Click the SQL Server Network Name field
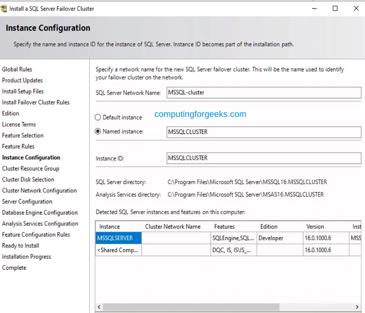This screenshot has width=365, height=313. pyautogui.click(x=264, y=92)
